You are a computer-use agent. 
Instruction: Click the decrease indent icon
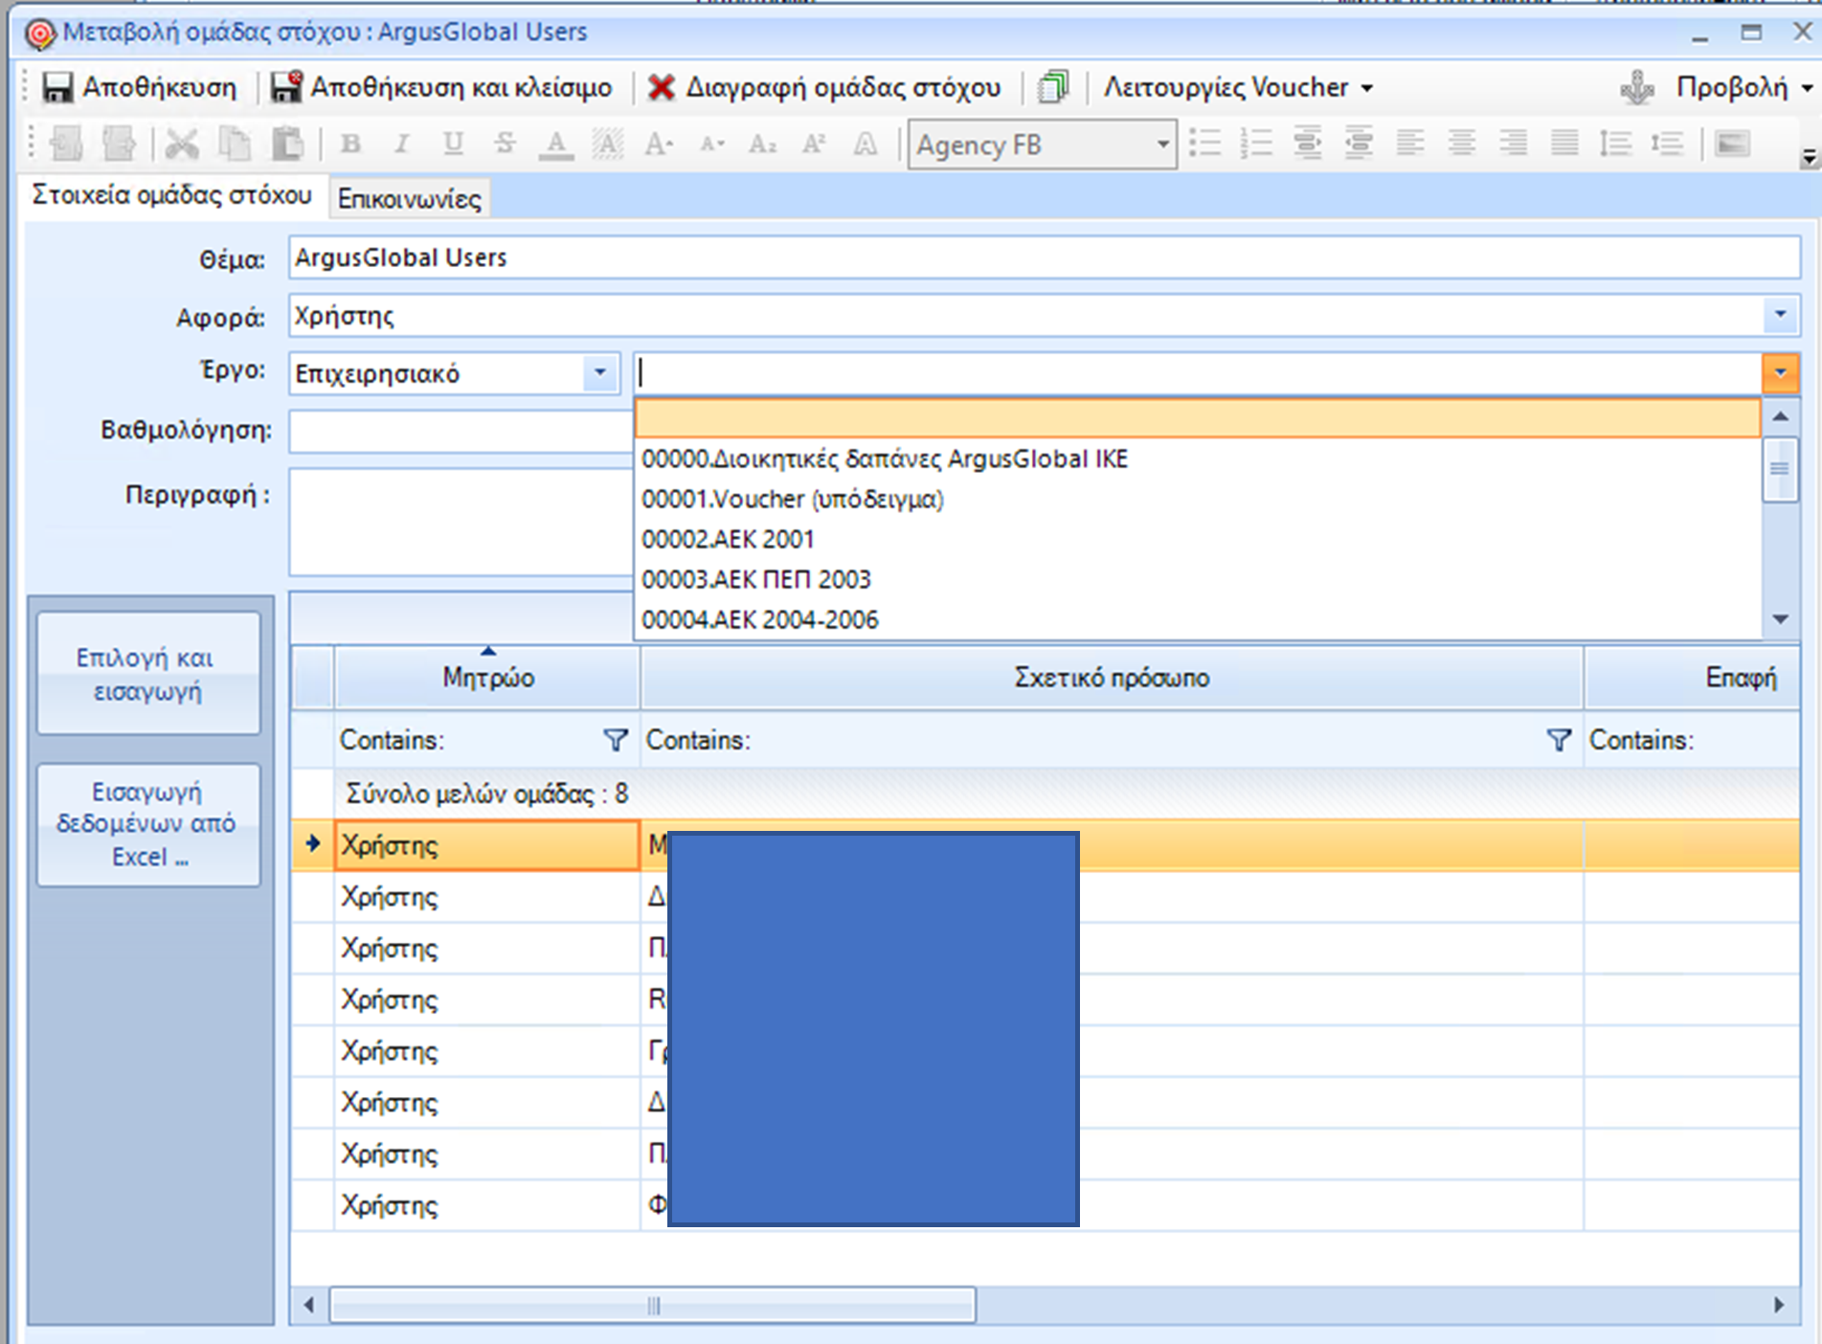[x=1308, y=145]
